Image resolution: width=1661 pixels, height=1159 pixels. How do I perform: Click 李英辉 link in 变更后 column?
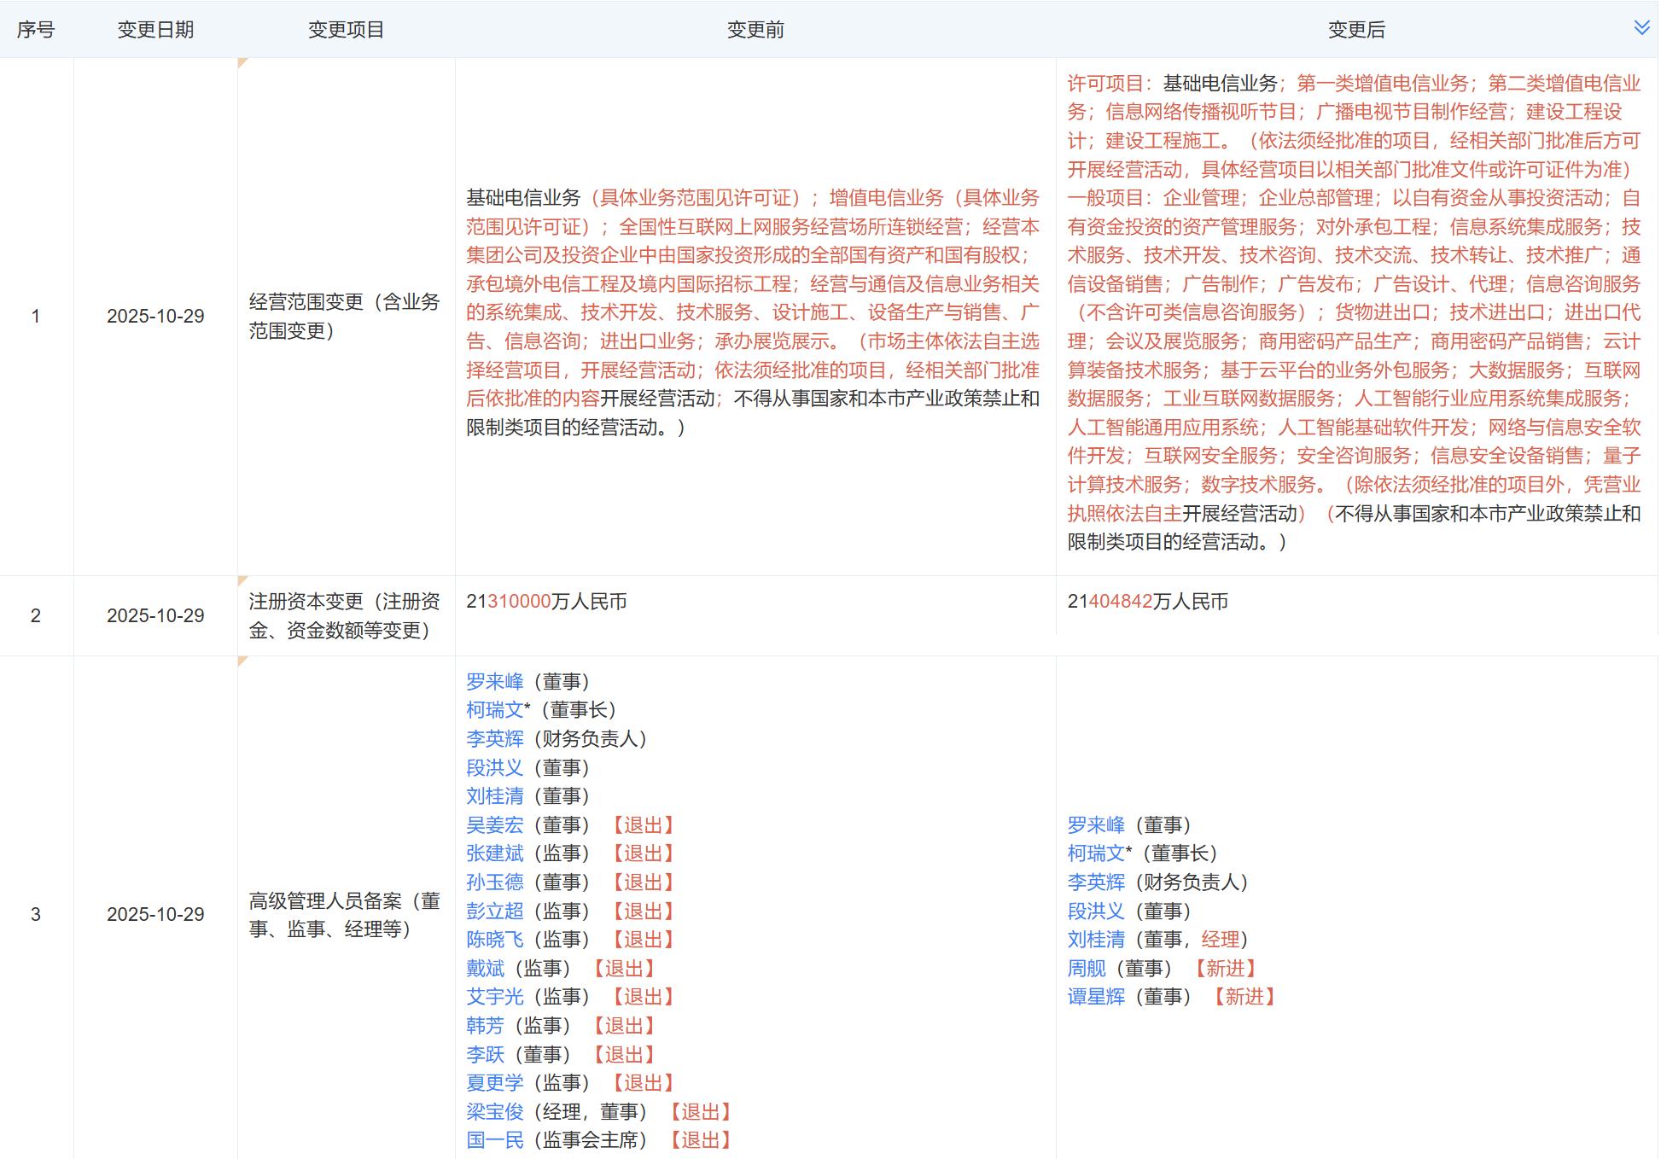tap(1095, 882)
